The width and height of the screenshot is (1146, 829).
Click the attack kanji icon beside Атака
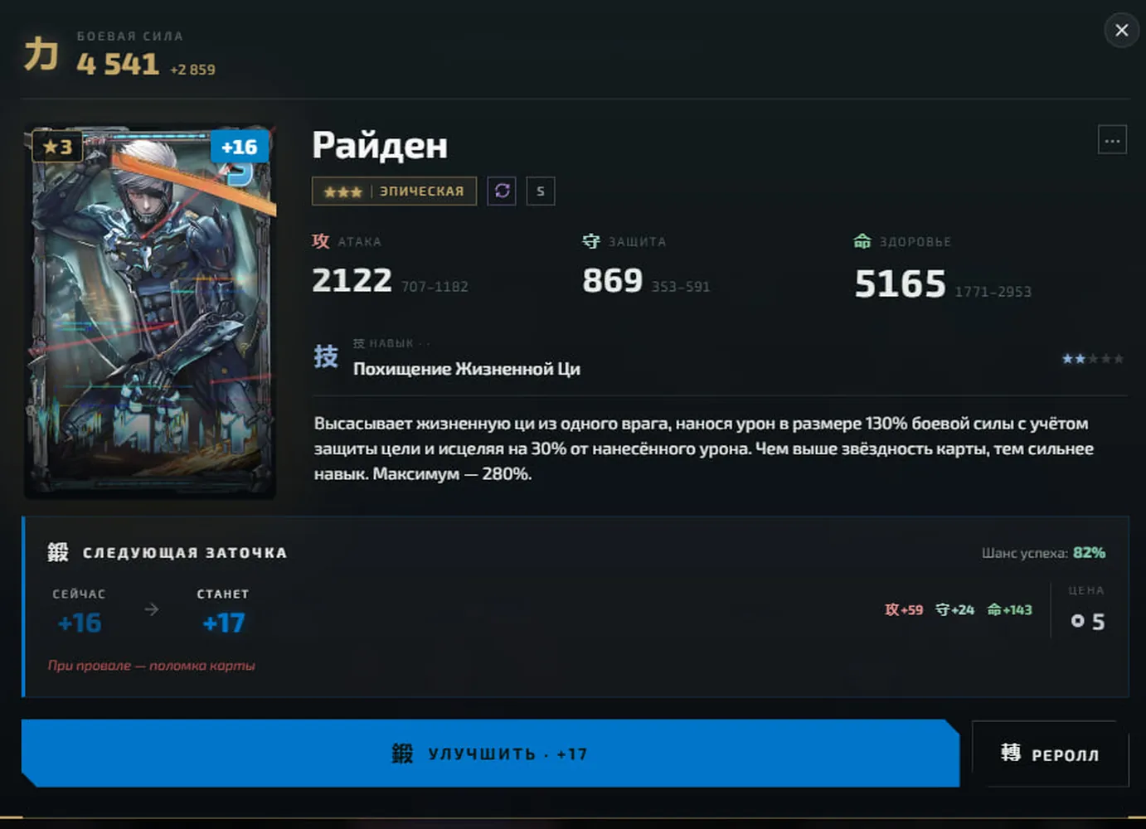(321, 241)
